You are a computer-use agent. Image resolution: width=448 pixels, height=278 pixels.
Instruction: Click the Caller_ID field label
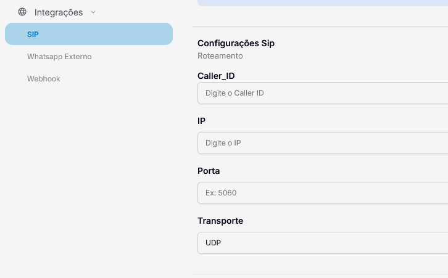[216, 76]
